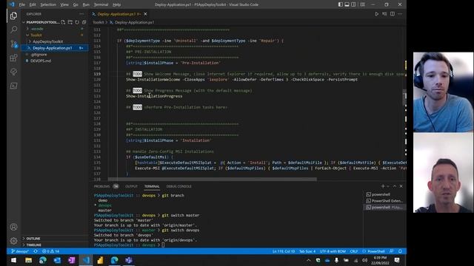
Task: Click Toolkit in the breadcrumb path
Action: point(98,22)
